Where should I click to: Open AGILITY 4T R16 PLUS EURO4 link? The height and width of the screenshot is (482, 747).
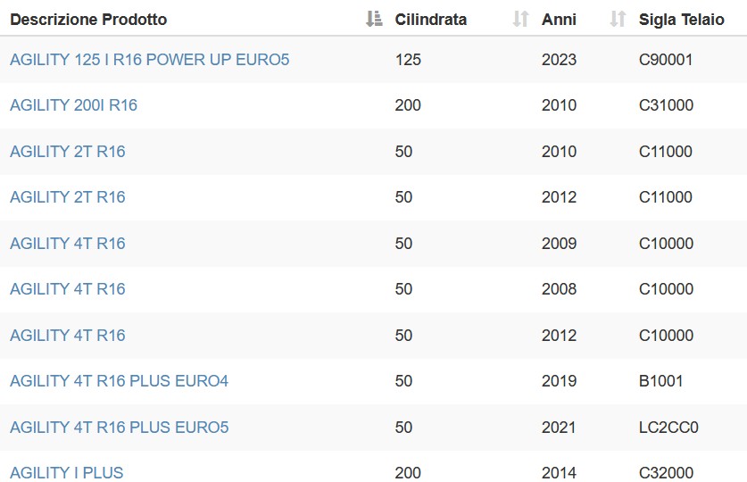coord(119,381)
